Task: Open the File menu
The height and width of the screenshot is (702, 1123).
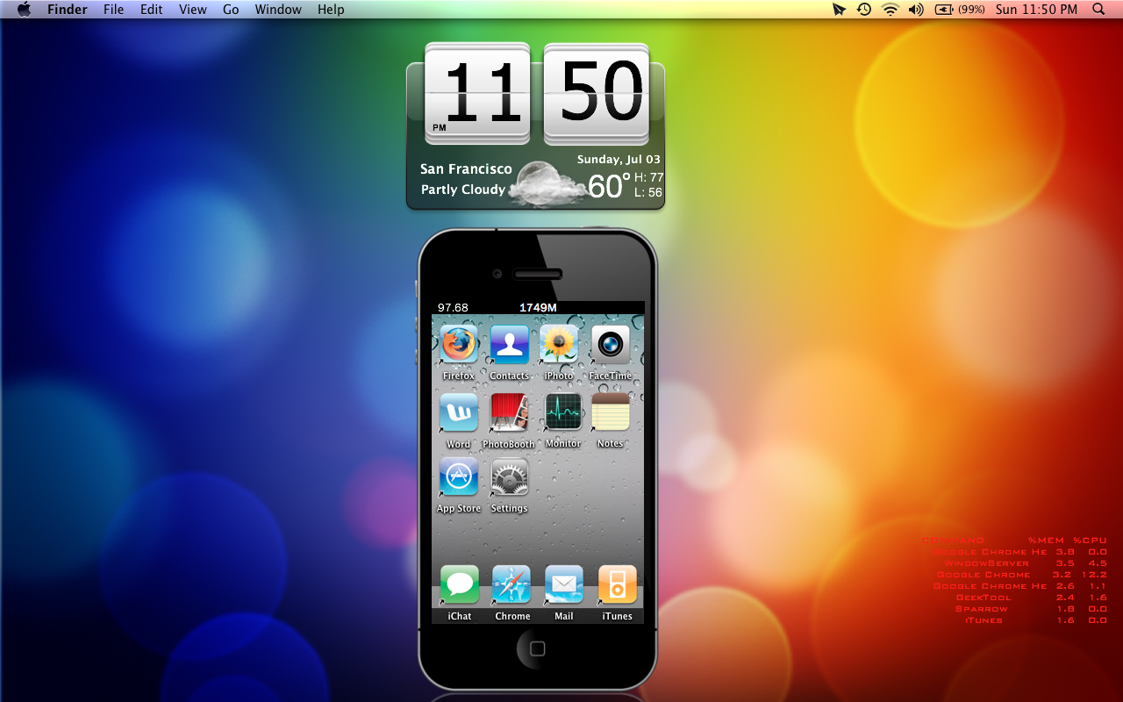Action: click(113, 10)
